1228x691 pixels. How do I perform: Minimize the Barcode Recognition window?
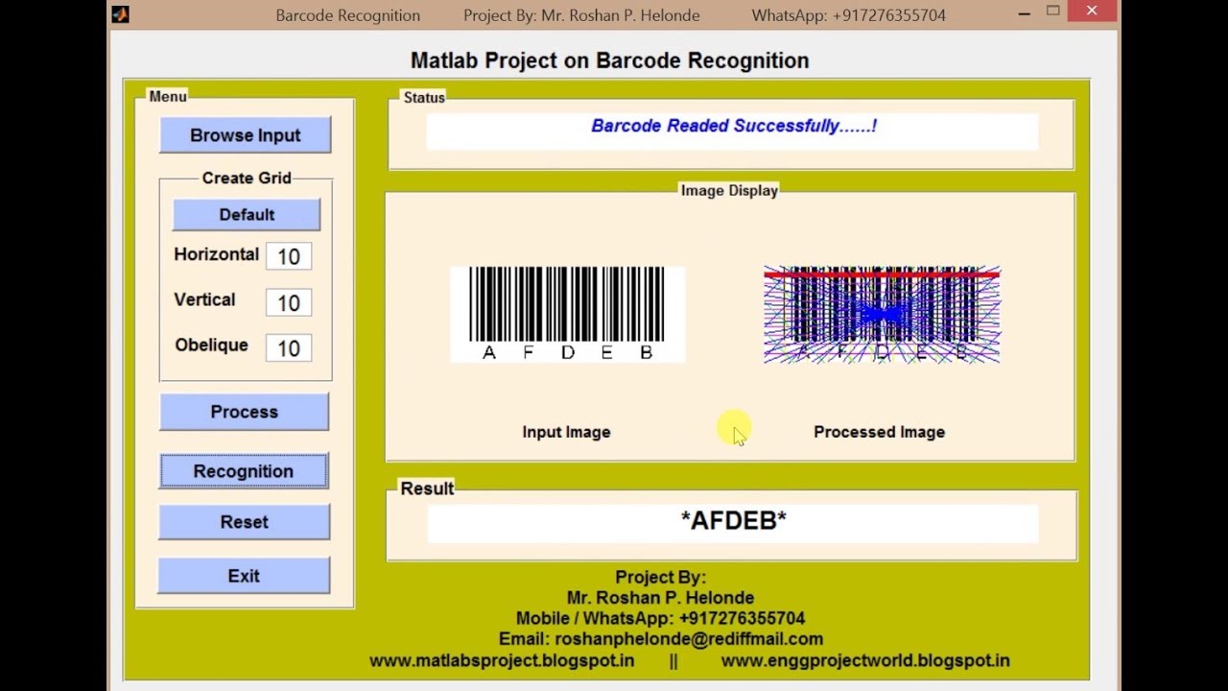1024,13
